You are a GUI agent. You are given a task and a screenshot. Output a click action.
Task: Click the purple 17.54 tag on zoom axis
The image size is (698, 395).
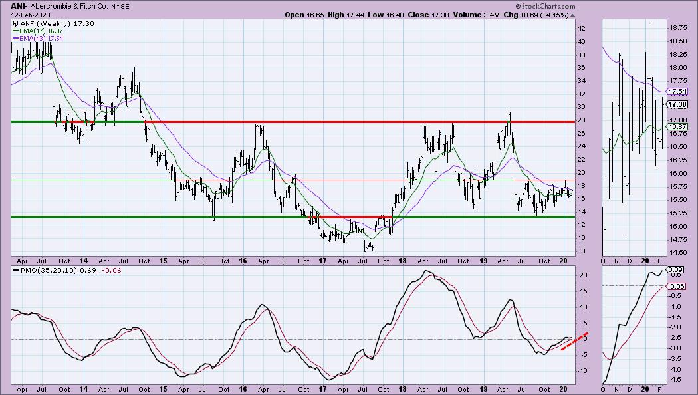[x=677, y=92]
